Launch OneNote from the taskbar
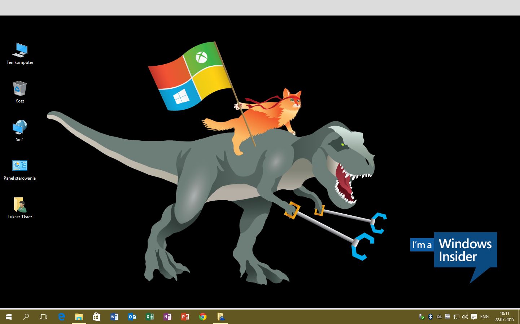Image resolution: width=520 pixels, height=324 pixels. pyautogui.click(x=167, y=317)
